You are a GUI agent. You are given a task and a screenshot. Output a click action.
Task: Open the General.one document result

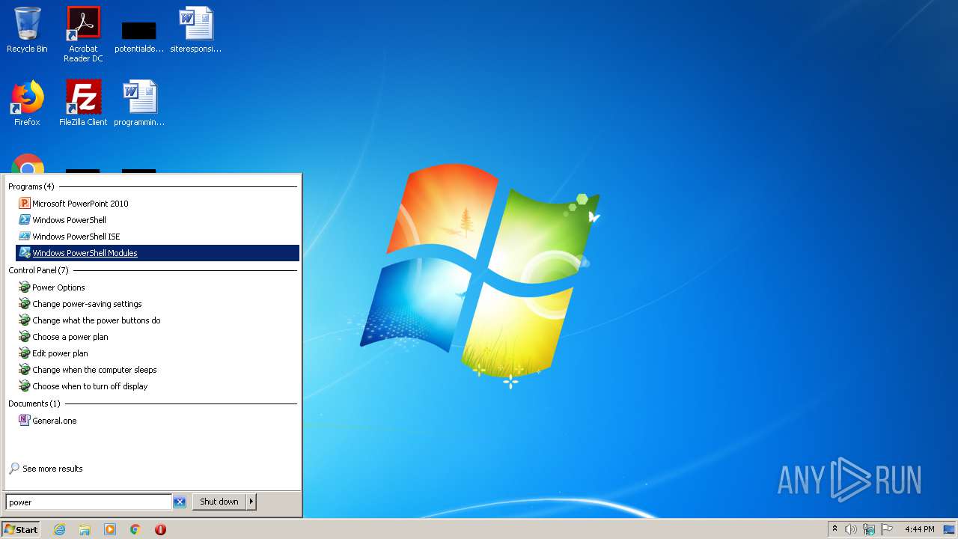(x=157, y=421)
